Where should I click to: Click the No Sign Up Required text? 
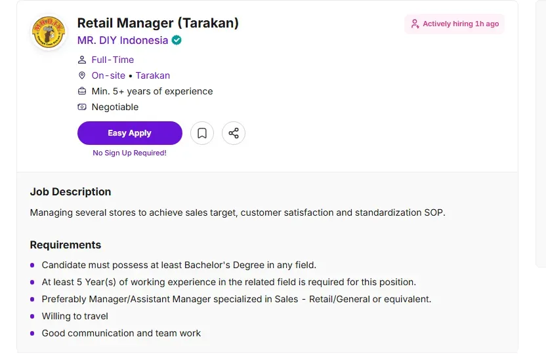coord(129,153)
